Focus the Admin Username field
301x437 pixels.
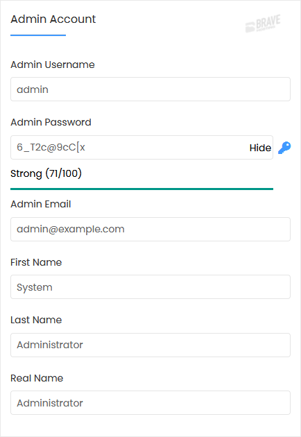point(150,89)
